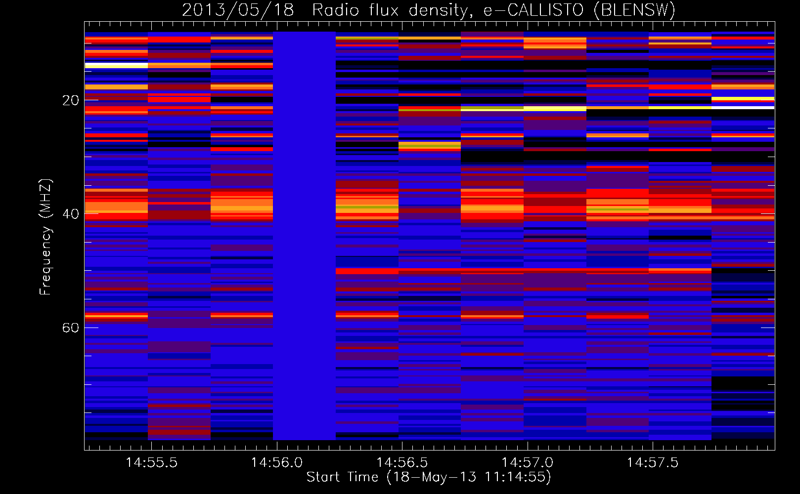Click the time tick label "14:57.0"
Screen dimensions: 800x494
(528, 463)
